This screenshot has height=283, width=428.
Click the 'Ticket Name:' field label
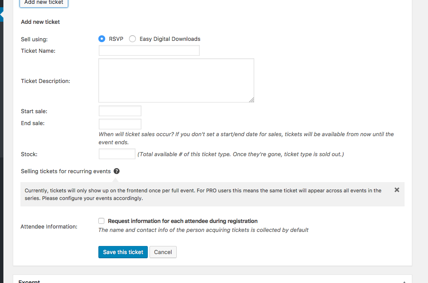pos(38,51)
